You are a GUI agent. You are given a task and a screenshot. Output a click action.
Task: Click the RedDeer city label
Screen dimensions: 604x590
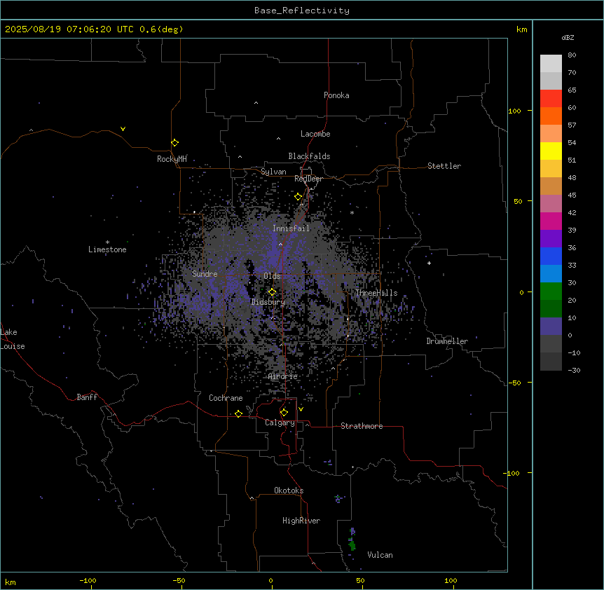pos(308,179)
